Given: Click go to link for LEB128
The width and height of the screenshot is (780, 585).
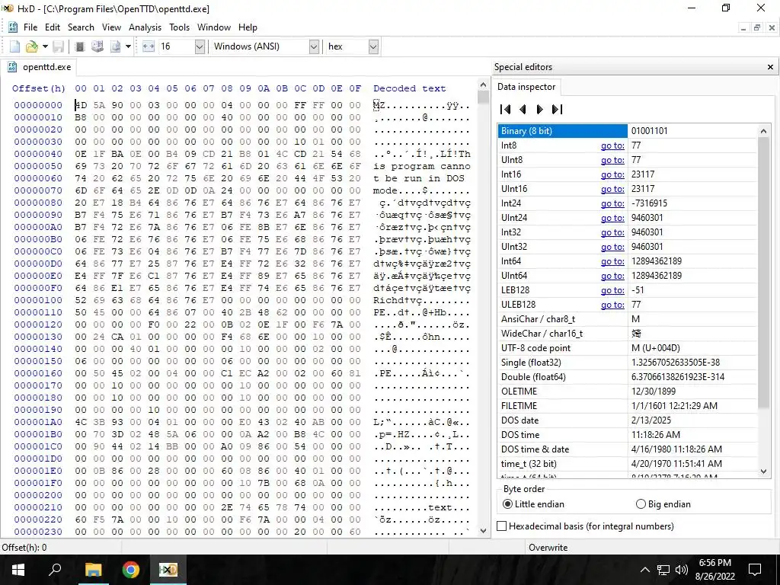Looking at the screenshot, I should tap(612, 290).
